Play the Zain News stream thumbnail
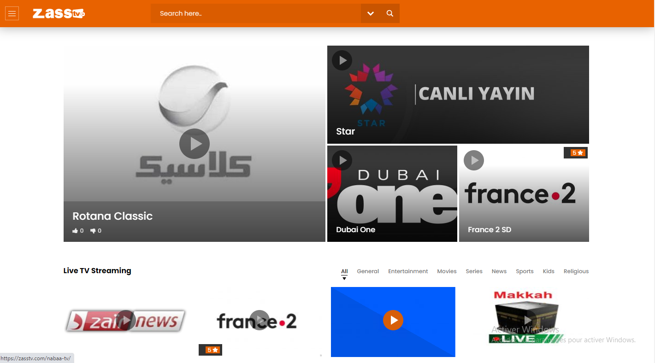This screenshot has width=655, height=363. pyautogui.click(x=125, y=320)
